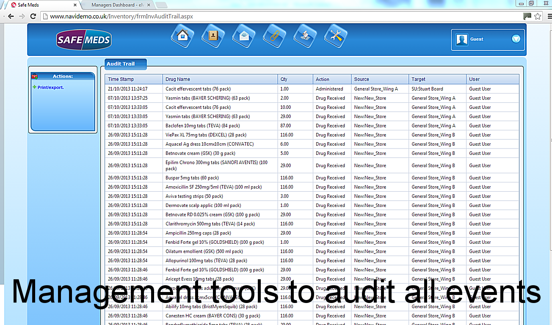This screenshot has width=552, height=325.
Task: Open the address book contacts icon
Action: [213, 36]
